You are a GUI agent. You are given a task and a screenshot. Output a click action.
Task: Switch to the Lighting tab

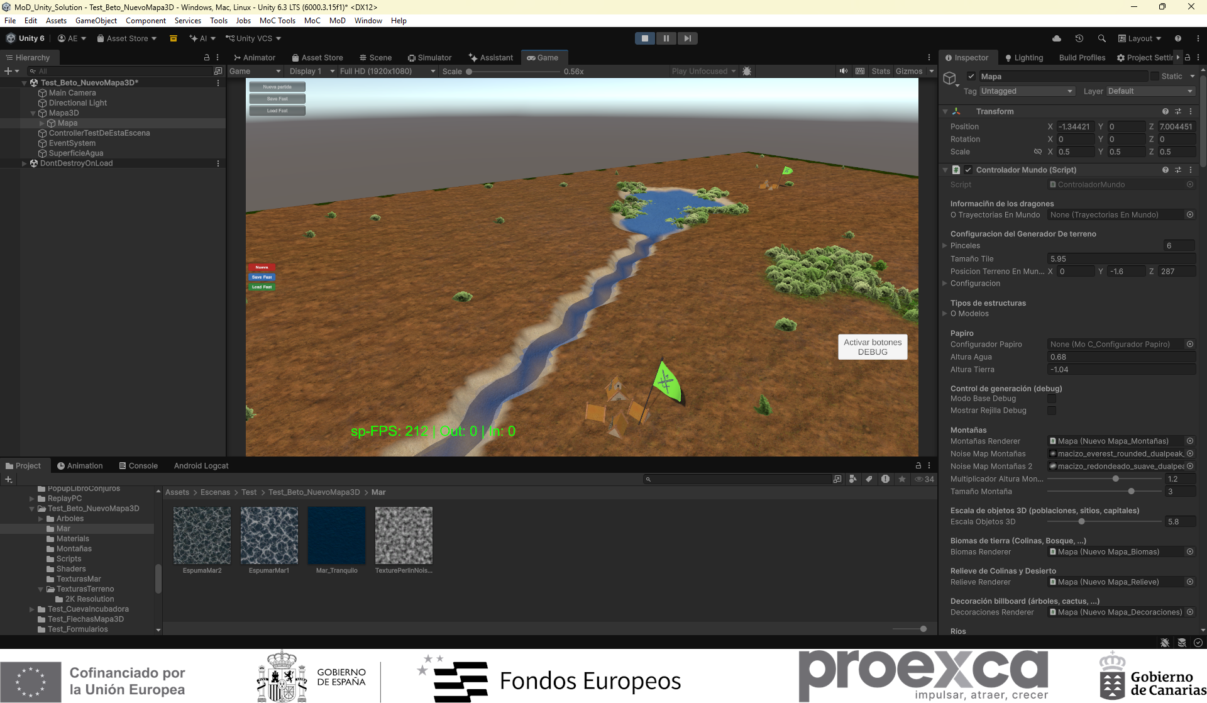[x=1023, y=57]
